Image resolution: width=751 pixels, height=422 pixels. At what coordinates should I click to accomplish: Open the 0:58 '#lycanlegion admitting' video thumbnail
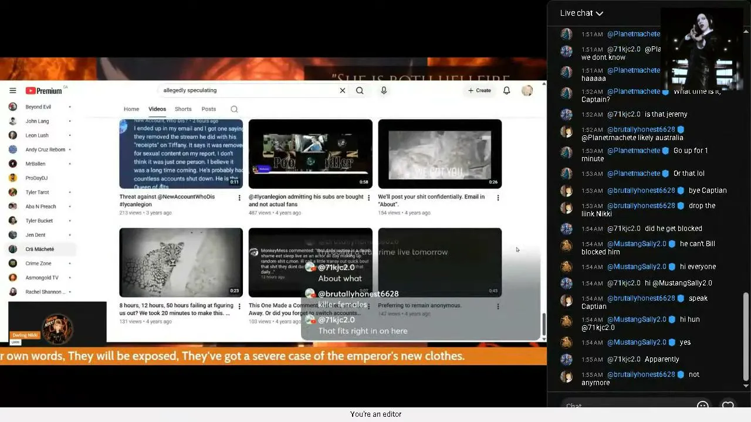click(x=310, y=154)
